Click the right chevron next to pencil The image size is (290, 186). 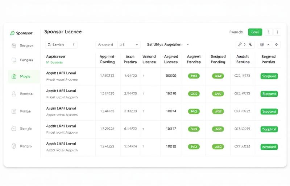click(x=245, y=44)
